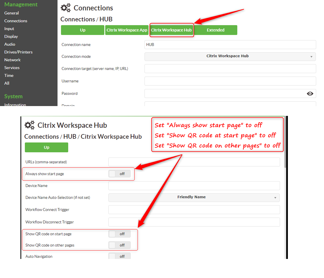Open Device Name Auto-Selection dropdown
This screenshot has height=278, width=324.
point(194,198)
